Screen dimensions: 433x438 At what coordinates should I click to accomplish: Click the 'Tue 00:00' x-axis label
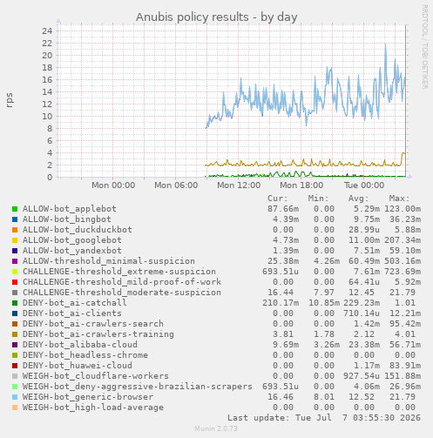pyautogui.click(x=364, y=185)
